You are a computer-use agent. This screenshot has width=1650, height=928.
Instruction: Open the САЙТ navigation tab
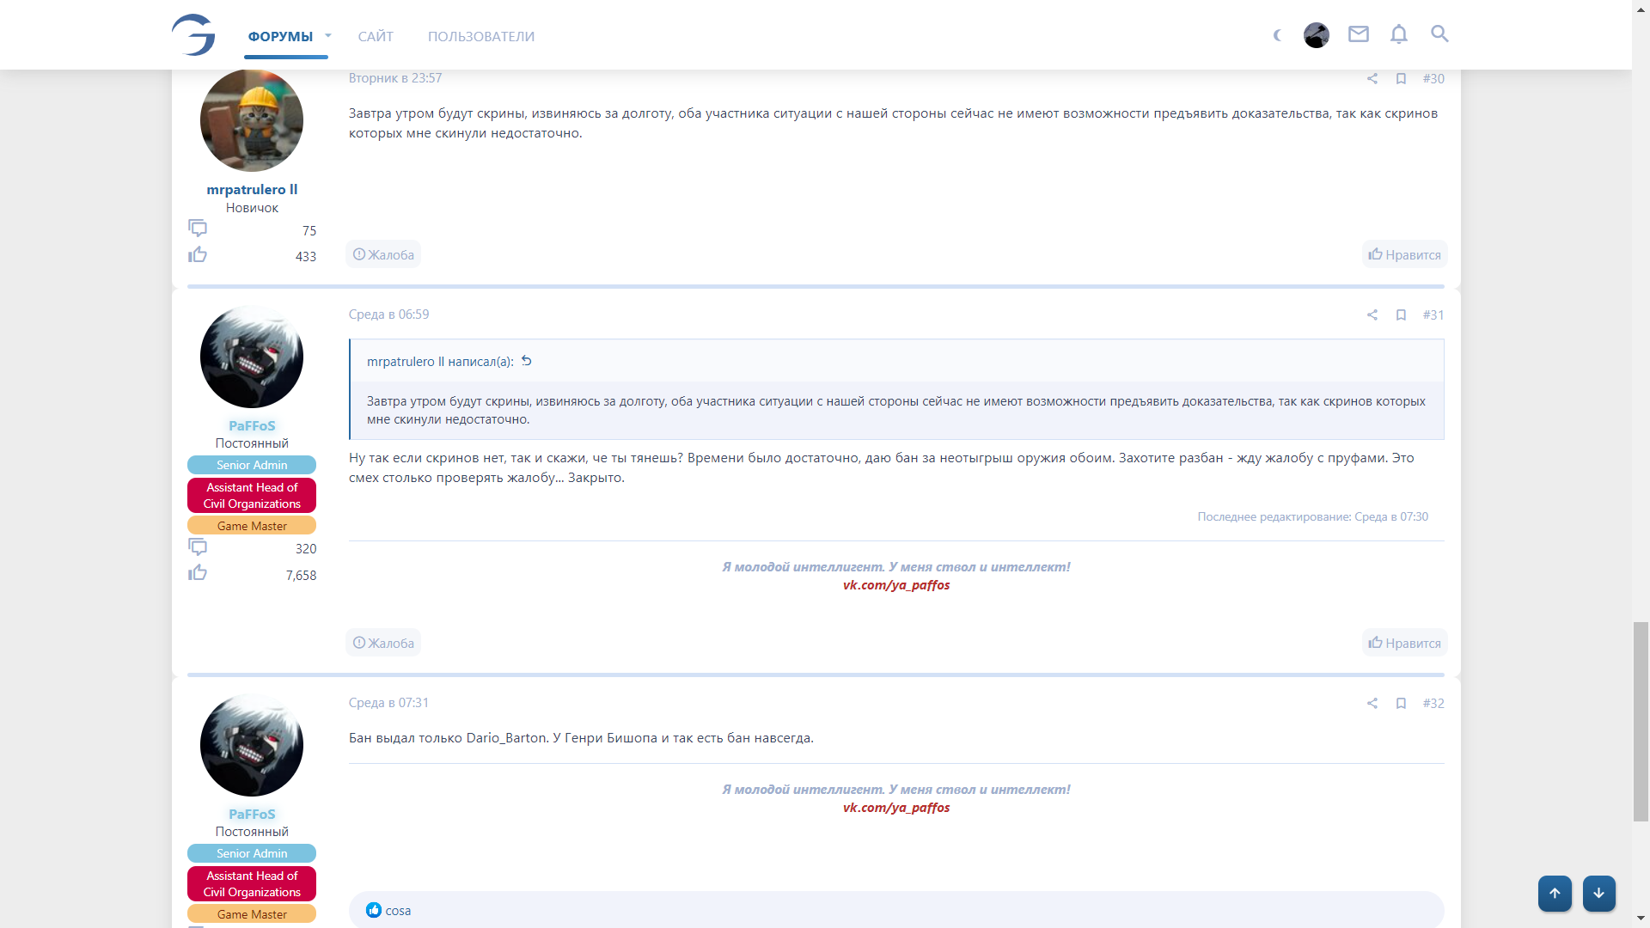point(376,36)
